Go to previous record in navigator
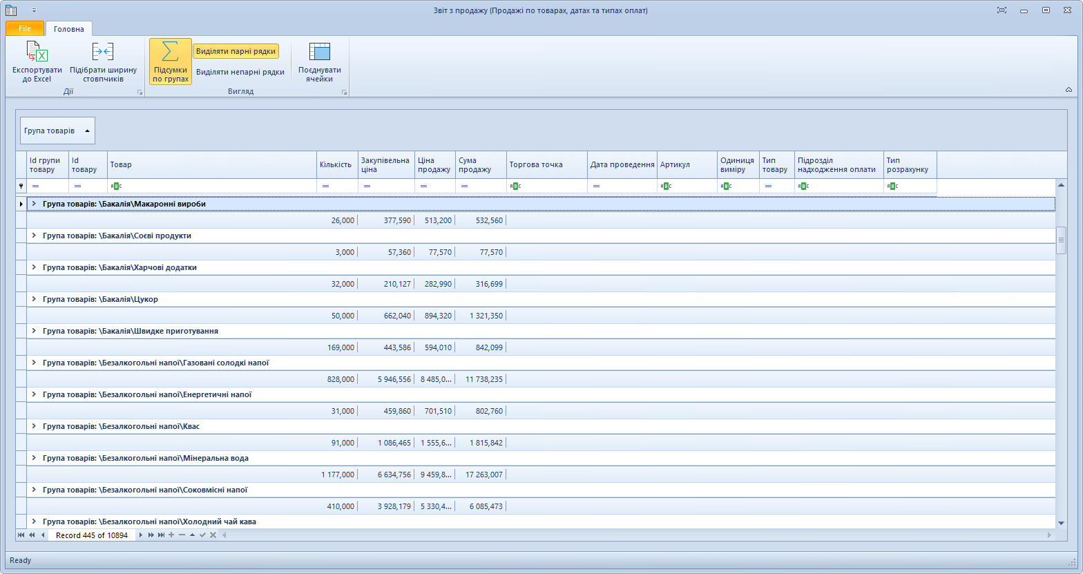The width and height of the screenshot is (1083, 574). coord(43,535)
